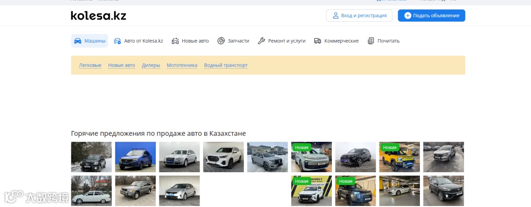Open the dark grey Hyundai crossover thumbnail
Image resolution: width=531 pixels, height=207 pixels.
coord(443,191)
